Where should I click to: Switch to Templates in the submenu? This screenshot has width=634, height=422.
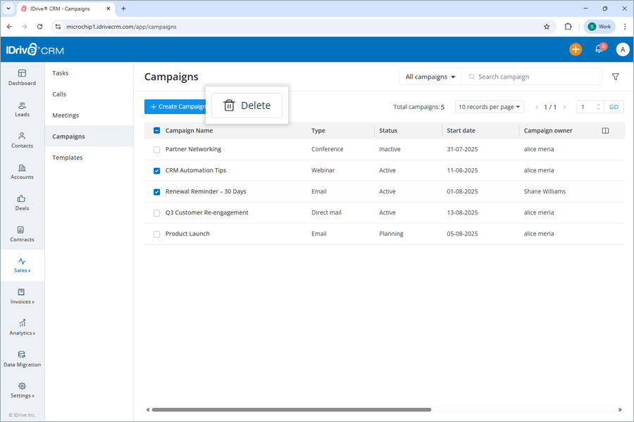[67, 157]
